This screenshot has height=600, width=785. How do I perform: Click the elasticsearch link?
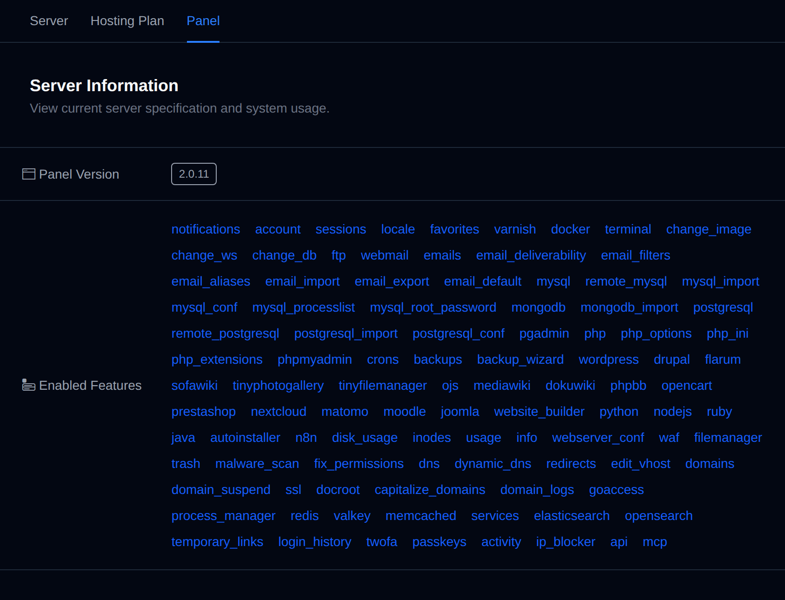572,516
